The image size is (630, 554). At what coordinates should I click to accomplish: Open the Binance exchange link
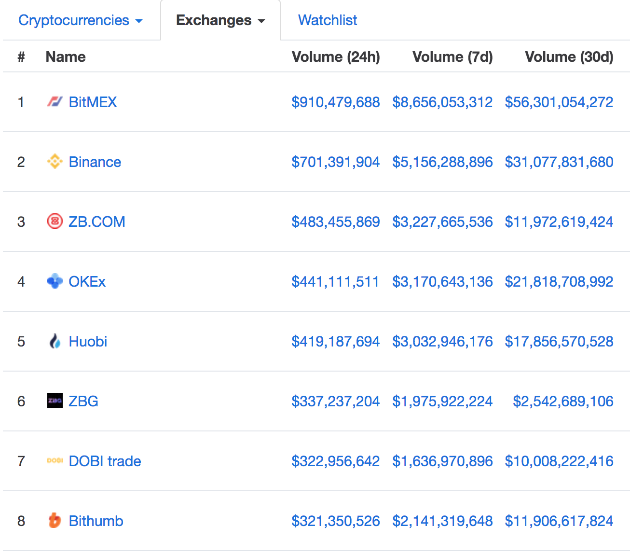click(x=95, y=162)
